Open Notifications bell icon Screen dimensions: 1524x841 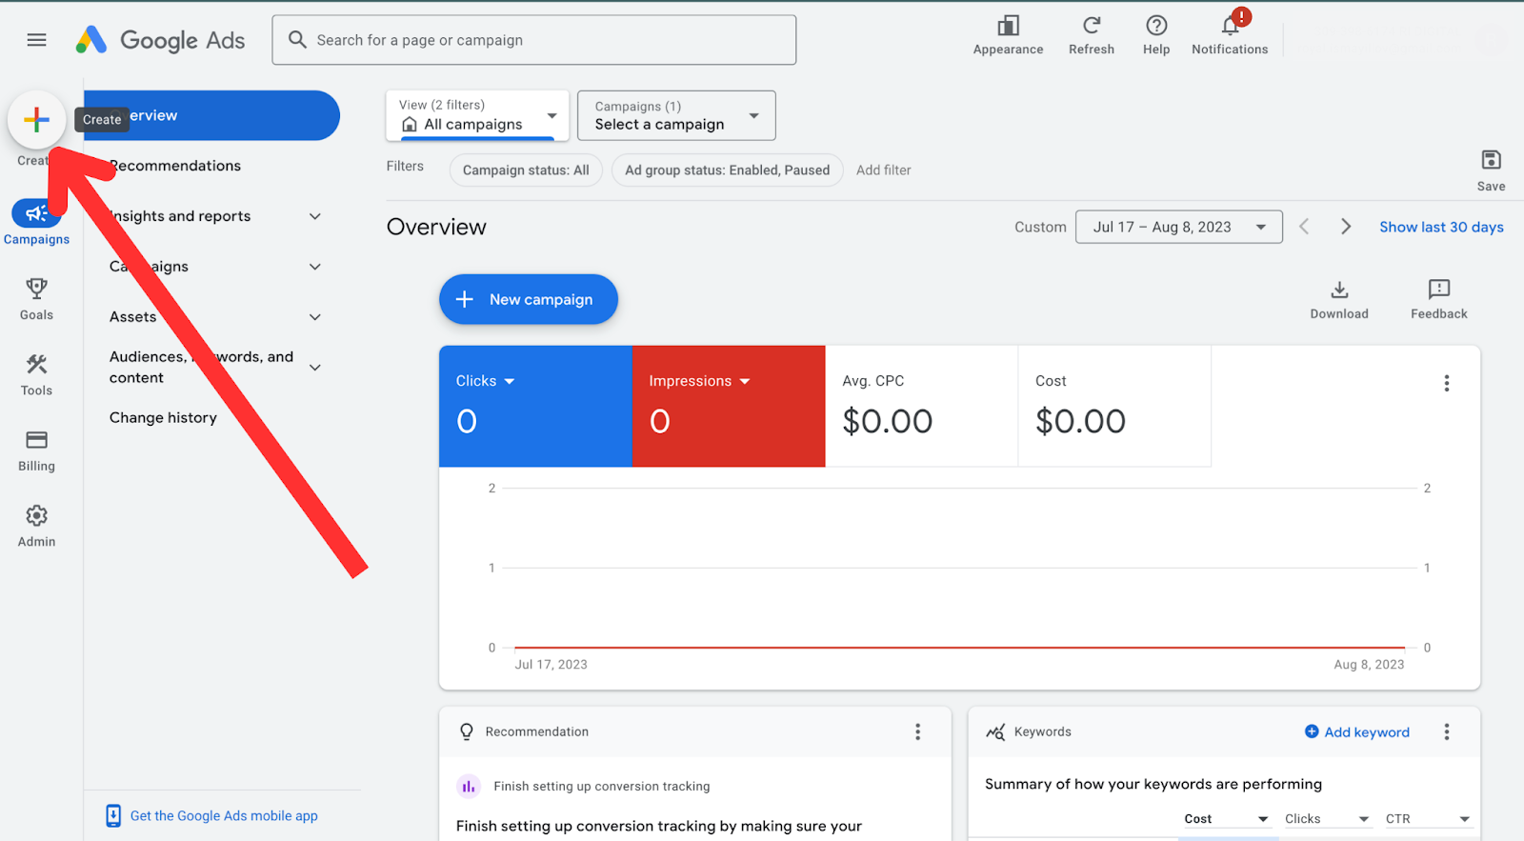tap(1230, 26)
